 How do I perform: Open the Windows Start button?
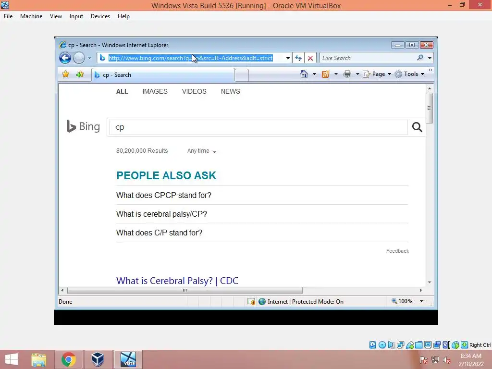point(12,359)
